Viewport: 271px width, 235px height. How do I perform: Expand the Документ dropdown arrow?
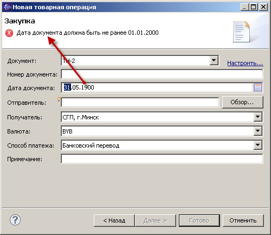tap(214, 60)
